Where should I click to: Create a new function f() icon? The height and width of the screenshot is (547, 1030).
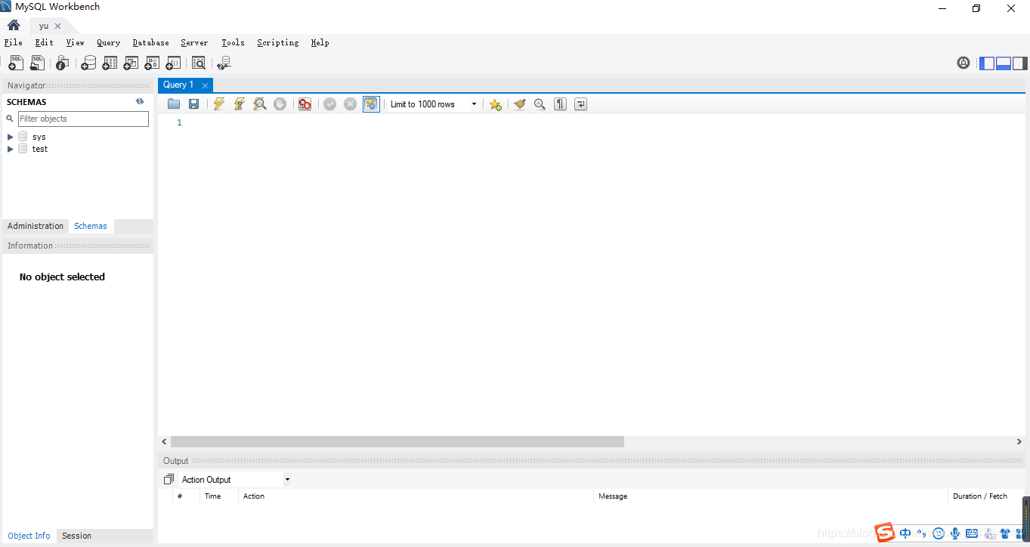[x=174, y=63]
